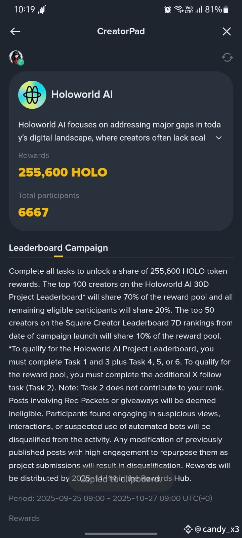Tap the 255,600 HOLO rewards amount
The width and height of the screenshot is (242, 538).
pos(63,172)
